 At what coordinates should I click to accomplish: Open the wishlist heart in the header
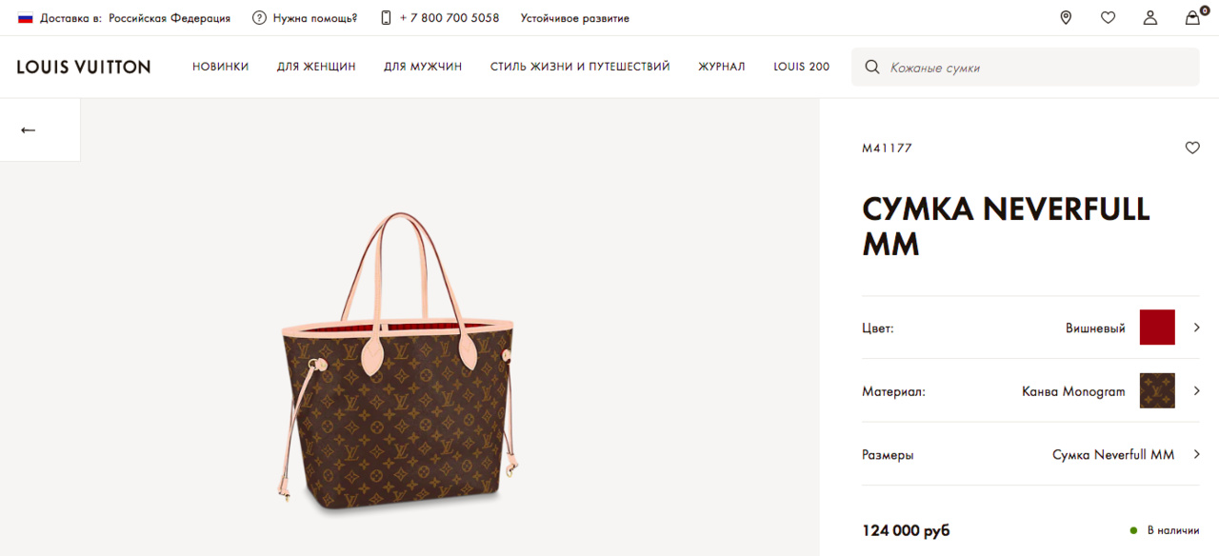tap(1108, 18)
